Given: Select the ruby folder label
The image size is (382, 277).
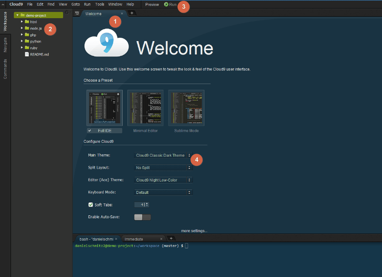Looking at the screenshot, I should (33, 48).
